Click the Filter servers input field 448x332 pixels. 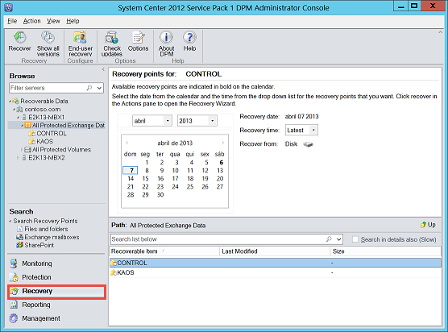[48, 88]
